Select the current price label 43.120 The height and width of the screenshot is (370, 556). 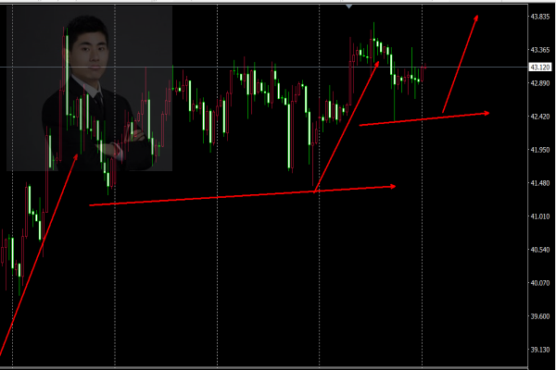(x=540, y=67)
